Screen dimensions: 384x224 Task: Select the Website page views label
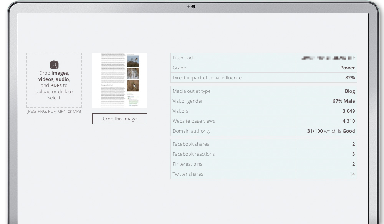click(194, 121)
